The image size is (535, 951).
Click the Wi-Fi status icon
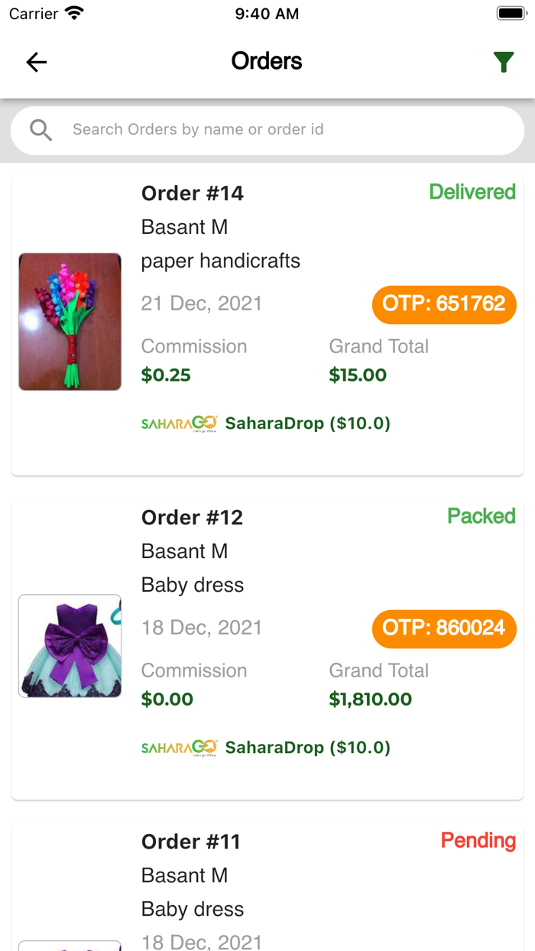pyautogui.click(x=74, y=14)
